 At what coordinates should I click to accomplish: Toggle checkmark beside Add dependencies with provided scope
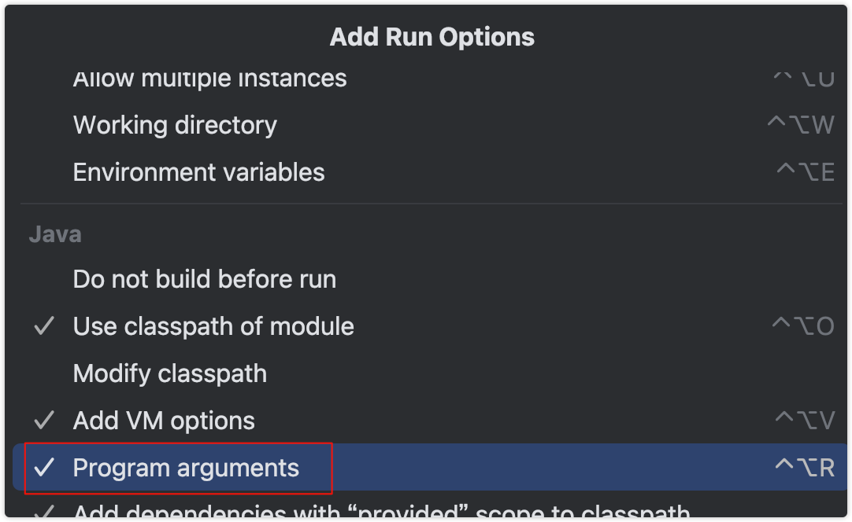(x=44, y=513)
